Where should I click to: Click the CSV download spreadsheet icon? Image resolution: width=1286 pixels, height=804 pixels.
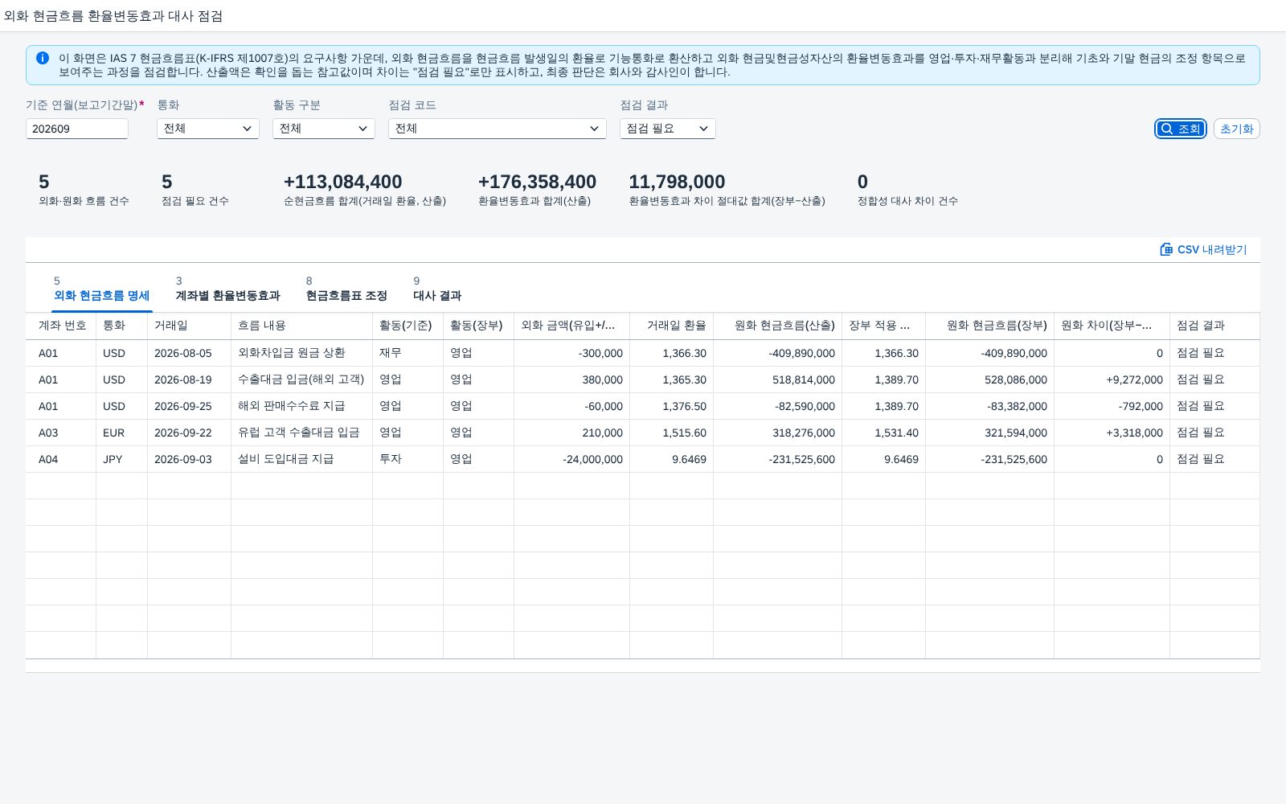1166,249
